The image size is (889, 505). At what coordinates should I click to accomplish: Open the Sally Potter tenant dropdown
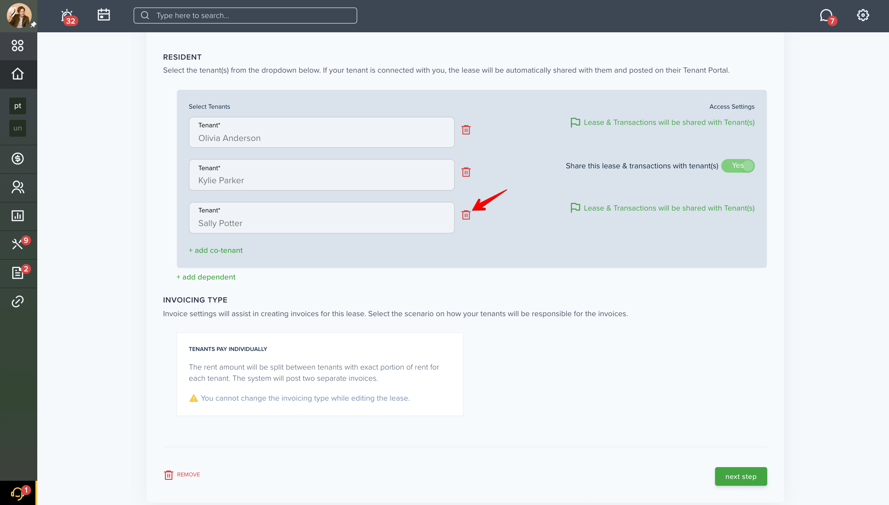coord(321,218)
